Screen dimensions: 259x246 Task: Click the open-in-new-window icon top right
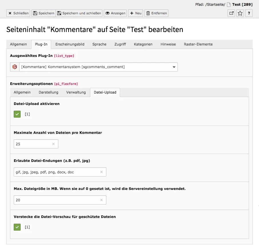pos(231,13)
